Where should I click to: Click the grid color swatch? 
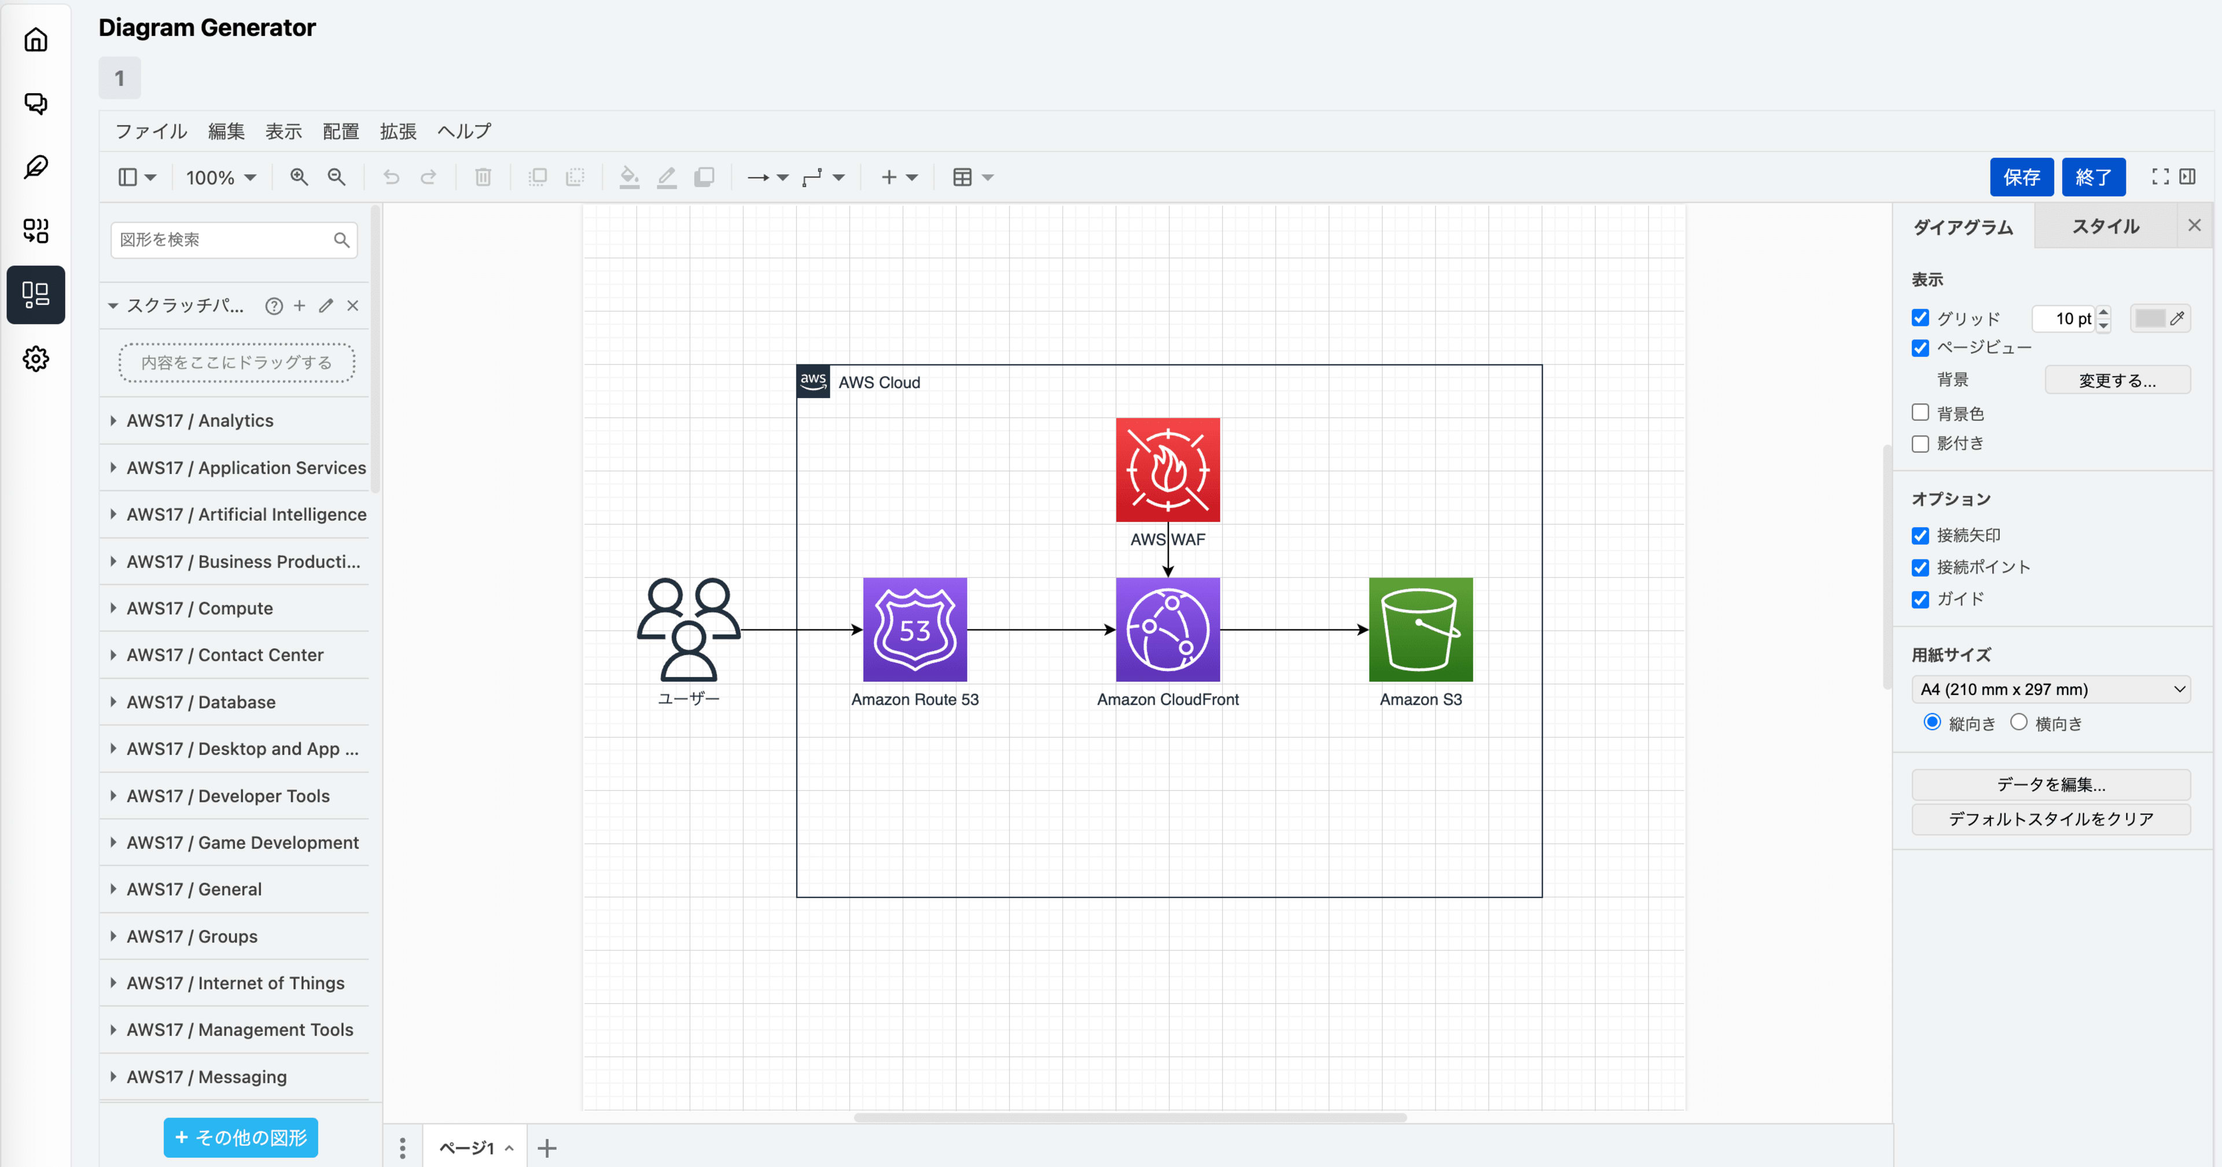(x=2150, y=318)
